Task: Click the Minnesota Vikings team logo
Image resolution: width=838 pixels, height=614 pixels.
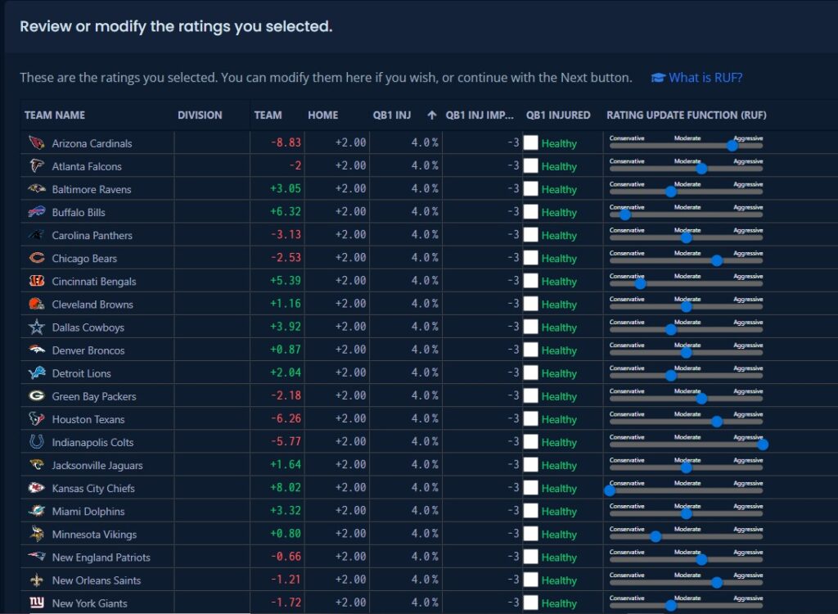Action: [x=36, y=534]
